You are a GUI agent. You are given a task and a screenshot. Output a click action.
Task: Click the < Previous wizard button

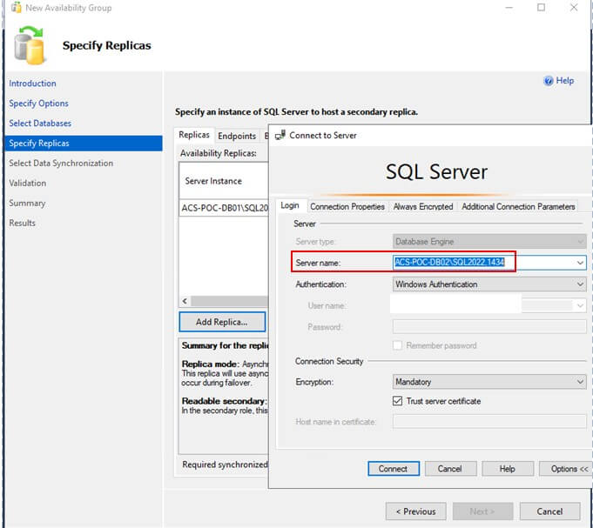point(415,511)
